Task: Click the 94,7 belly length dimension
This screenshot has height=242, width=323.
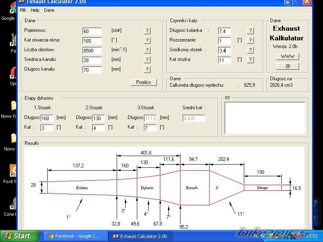Action: pos(193,159)
